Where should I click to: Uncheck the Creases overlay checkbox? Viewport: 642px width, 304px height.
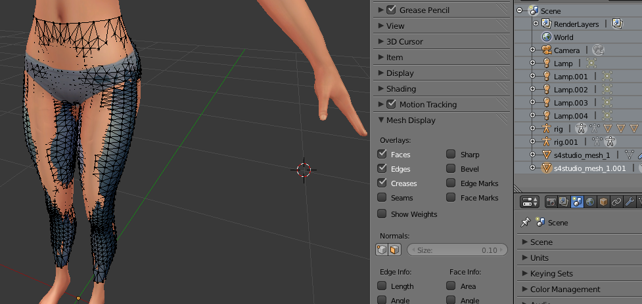[x=382, y=183]
